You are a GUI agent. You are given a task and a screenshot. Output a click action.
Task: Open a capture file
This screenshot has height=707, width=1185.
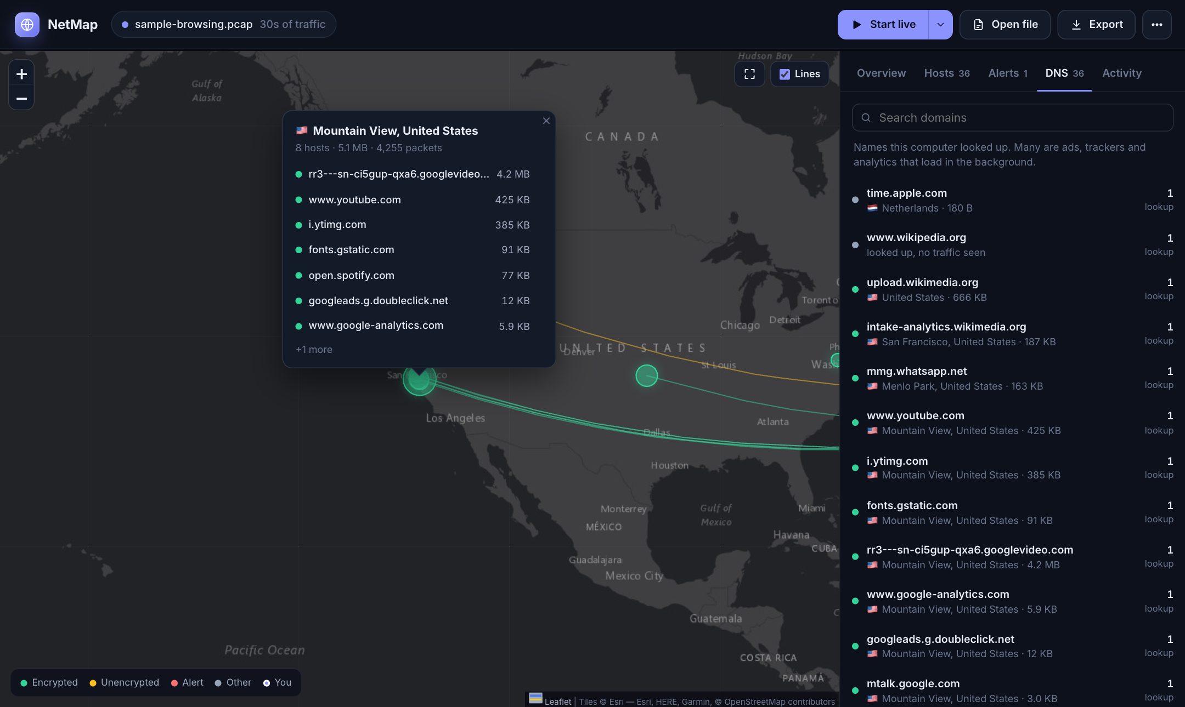coord(1005,25)
